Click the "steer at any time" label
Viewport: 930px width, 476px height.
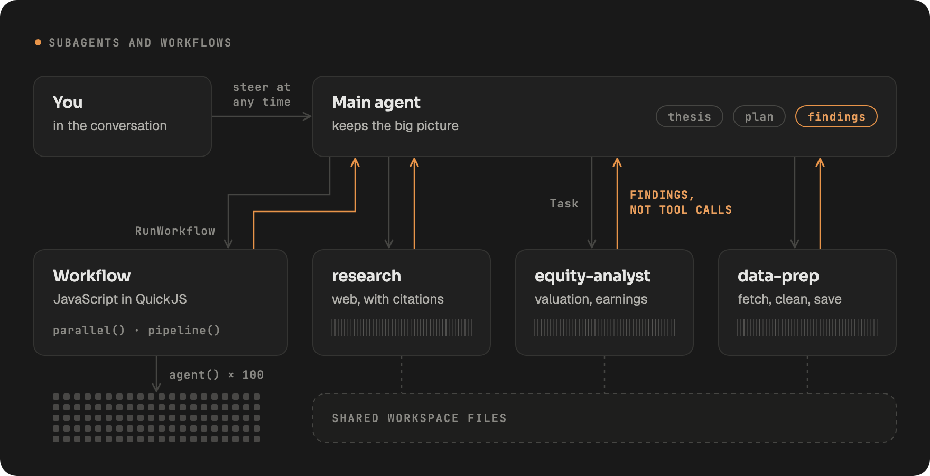(262, 95)
